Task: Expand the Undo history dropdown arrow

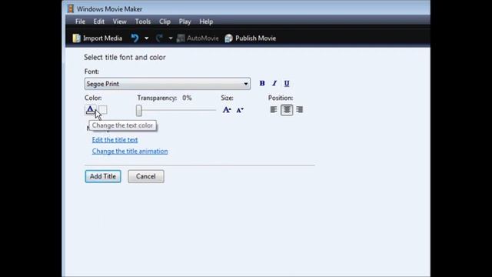Action: (x=147, y=38)
